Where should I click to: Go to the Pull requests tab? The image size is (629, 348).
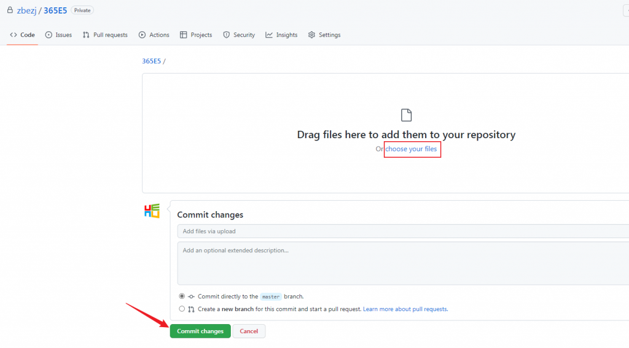coord(105,35)
